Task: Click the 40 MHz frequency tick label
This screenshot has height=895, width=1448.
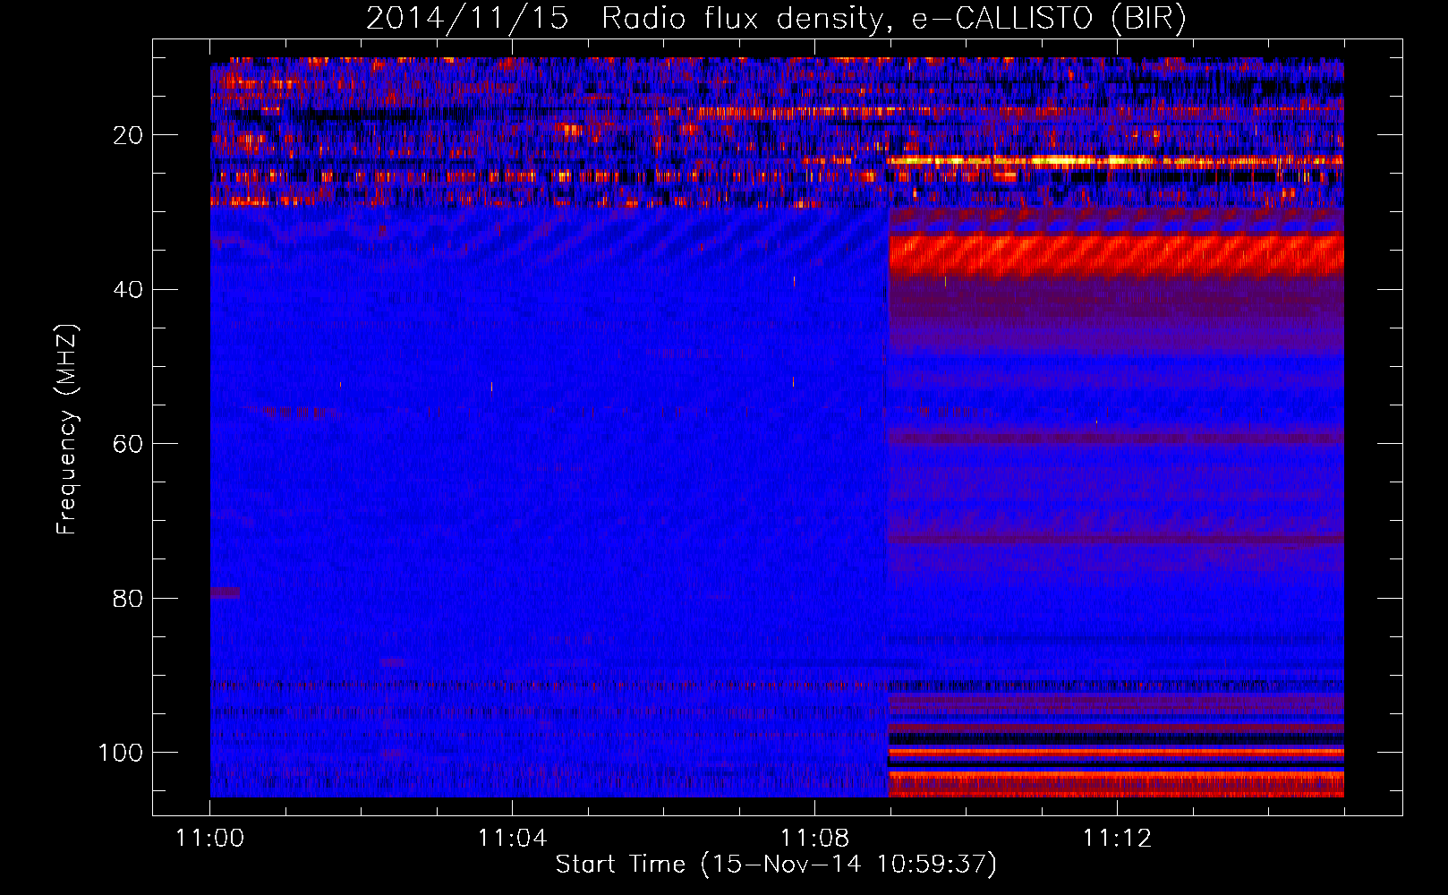Action: click(129, 290)
